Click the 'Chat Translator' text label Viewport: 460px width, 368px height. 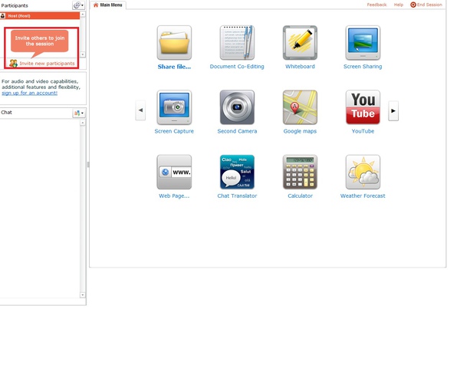[x=237, y=195]
